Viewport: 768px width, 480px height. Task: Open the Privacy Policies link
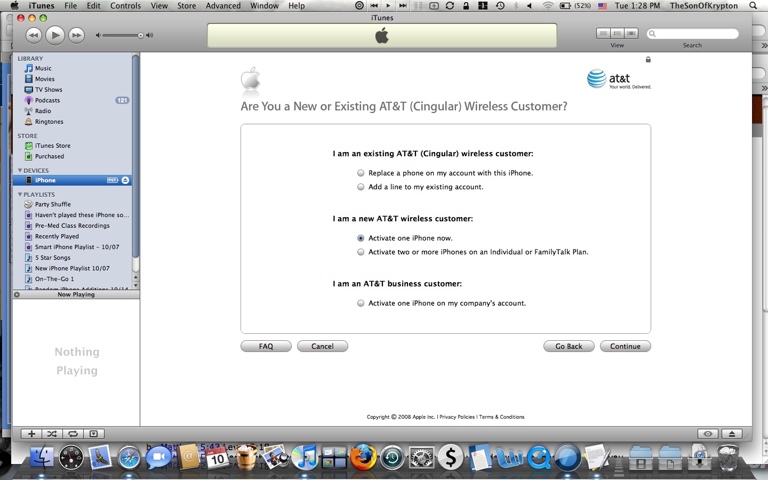pos(457,417)
